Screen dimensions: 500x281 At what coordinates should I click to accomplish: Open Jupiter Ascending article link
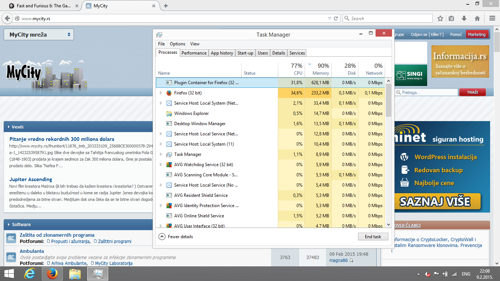[x=31, y=179]
